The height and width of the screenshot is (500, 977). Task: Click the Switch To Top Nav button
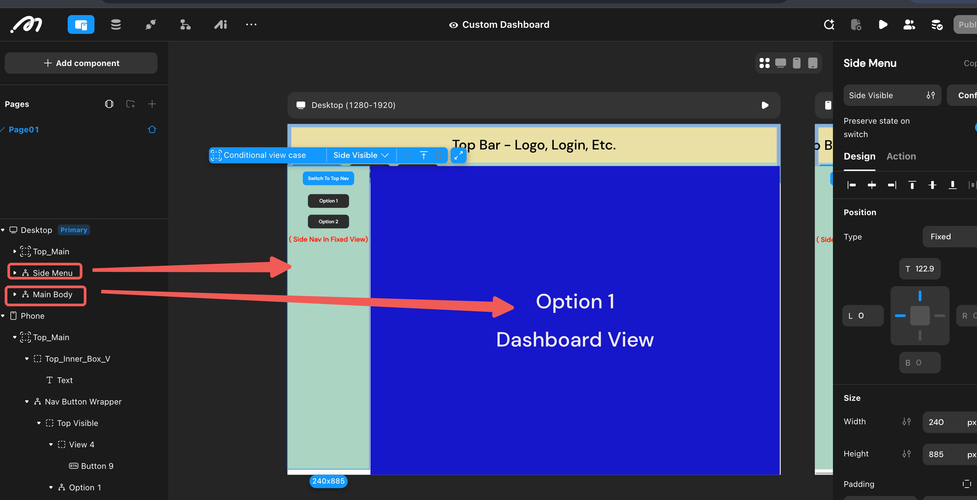coord(328,178)
